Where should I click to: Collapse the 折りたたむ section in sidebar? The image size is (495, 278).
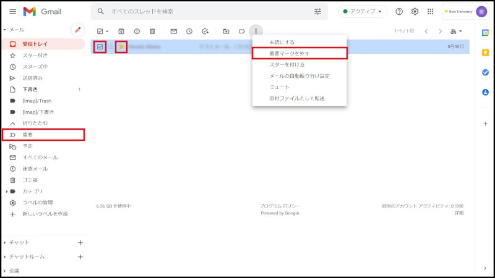click(35, 123)
